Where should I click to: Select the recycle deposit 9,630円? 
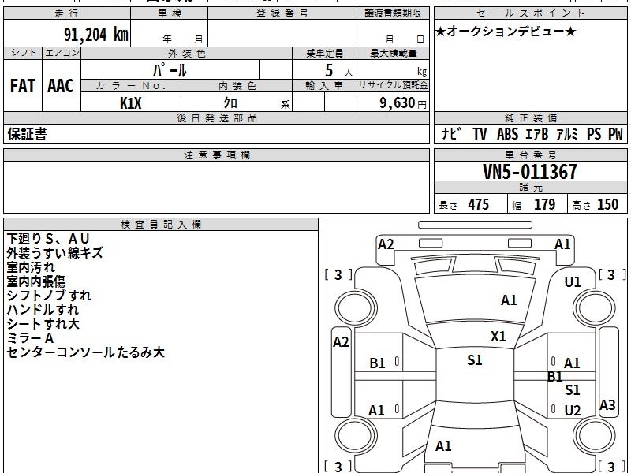tap(403, 103)
